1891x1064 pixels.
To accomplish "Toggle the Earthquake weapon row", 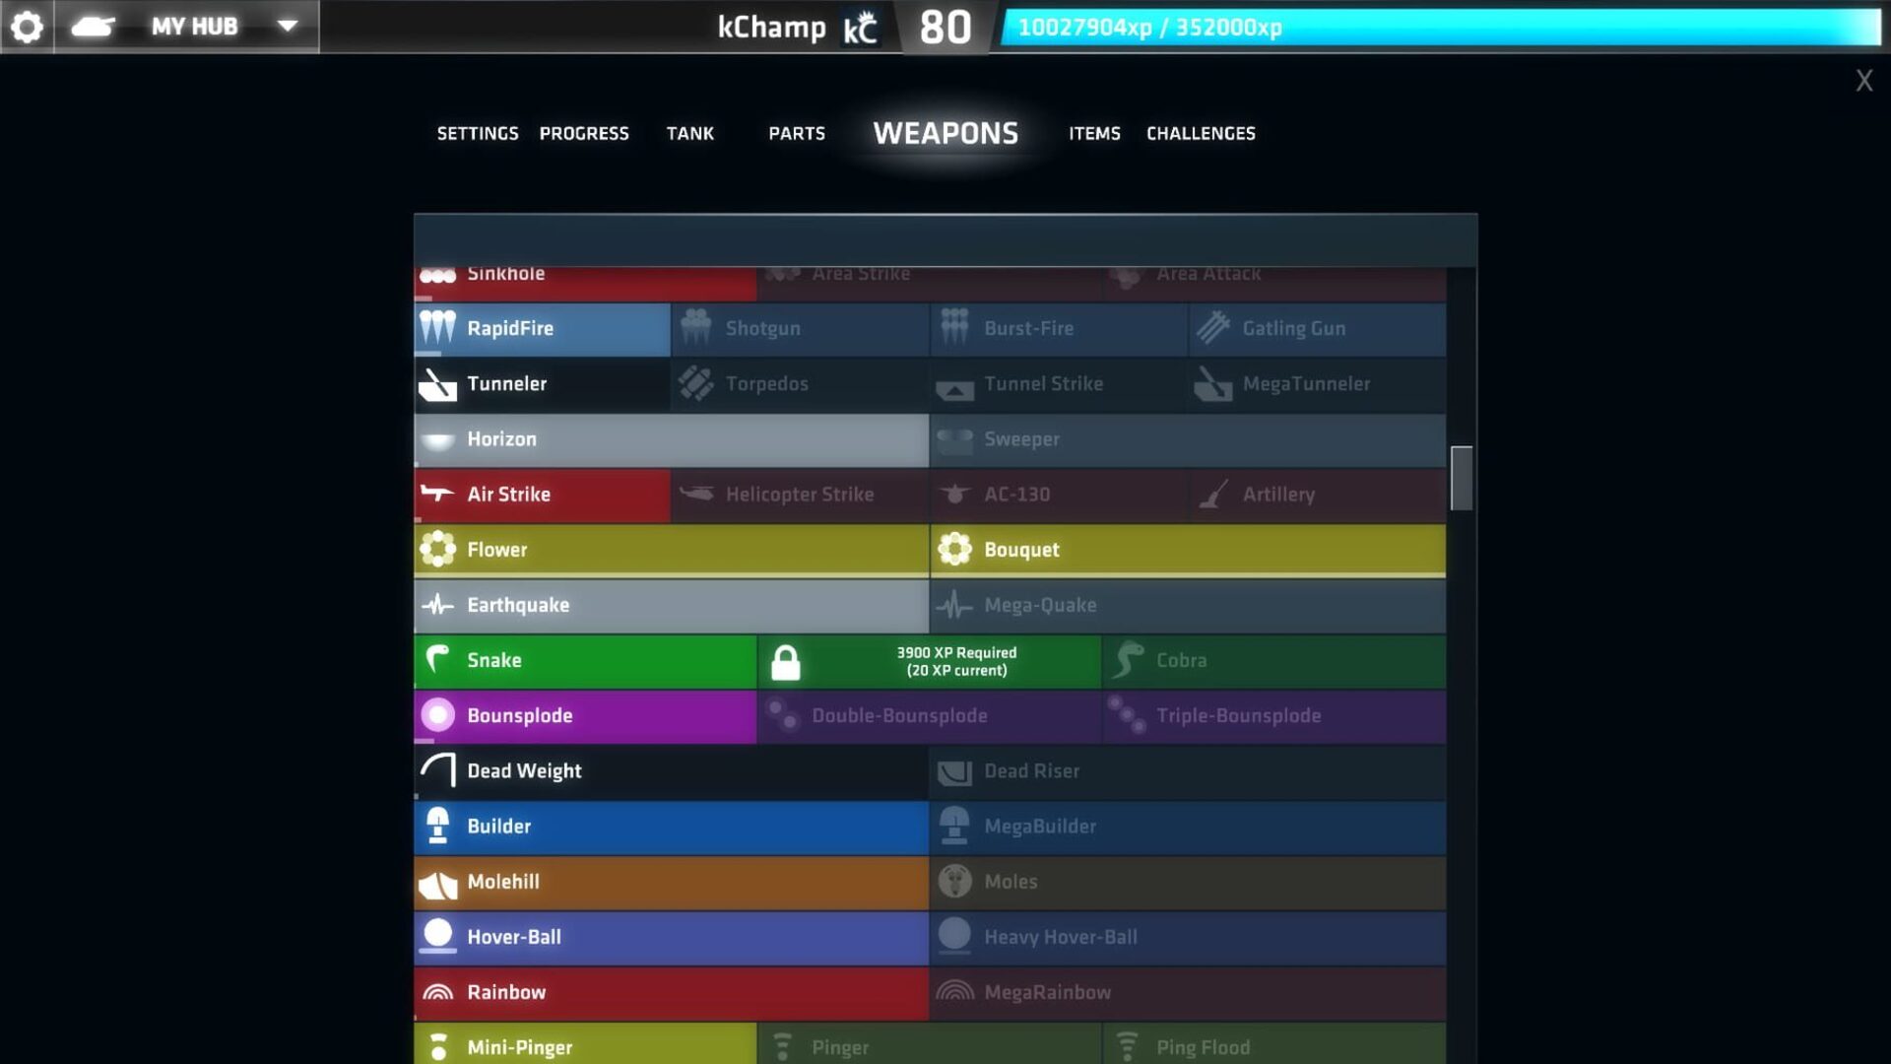I will [668, 604].
